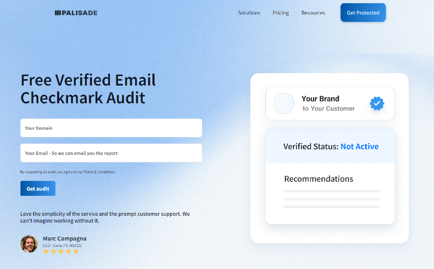Go to the Pricing page

click(x=281, y=13)
